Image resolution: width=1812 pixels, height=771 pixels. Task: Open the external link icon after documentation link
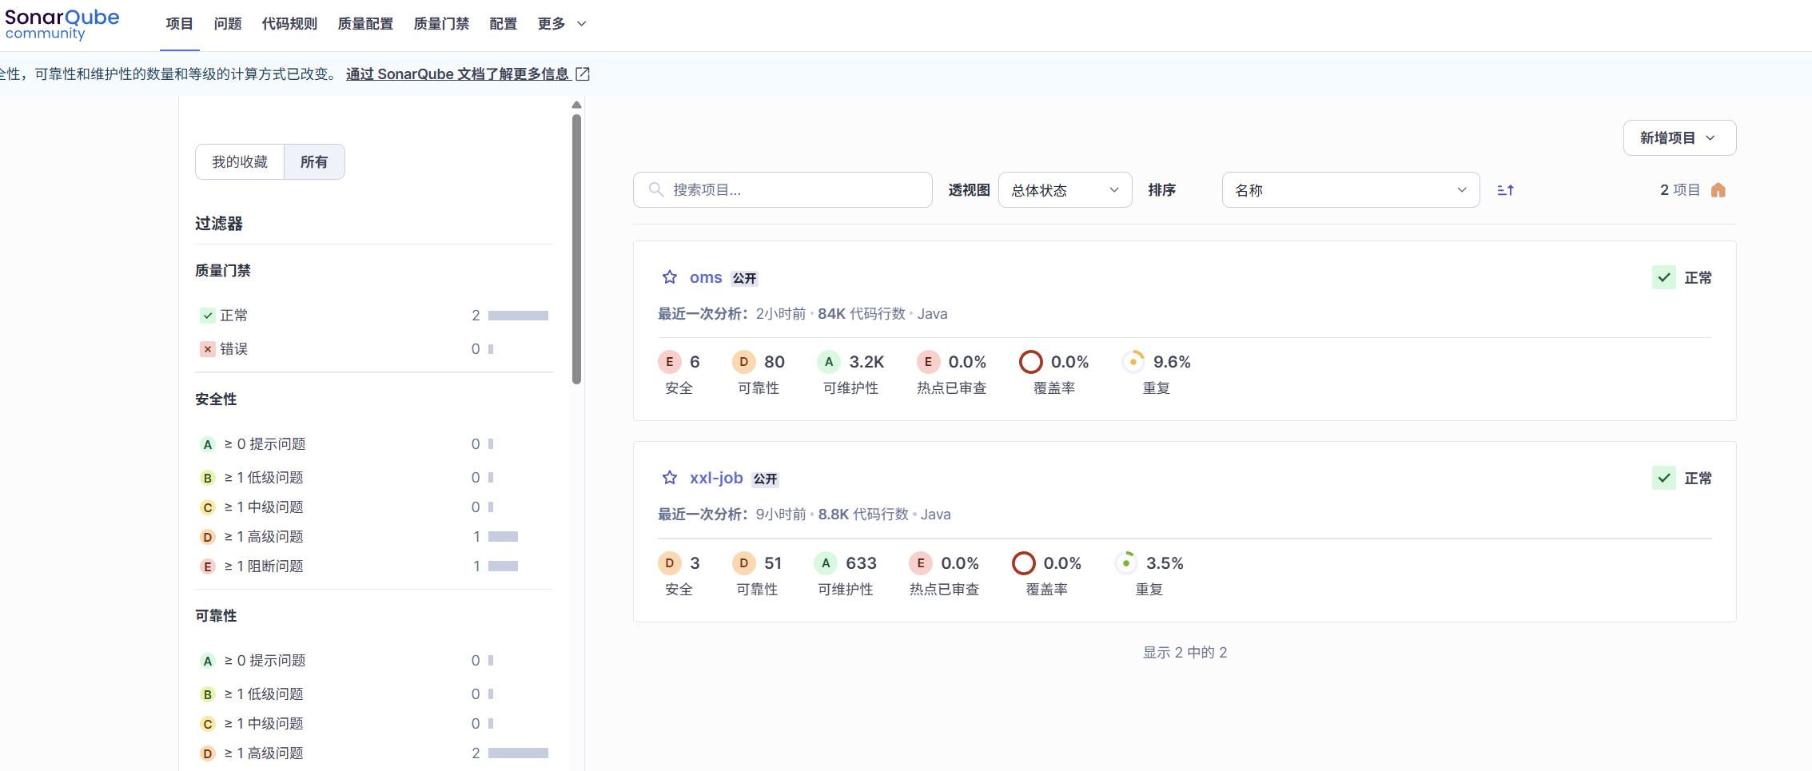pyautogui.click(x=583, y=74)
